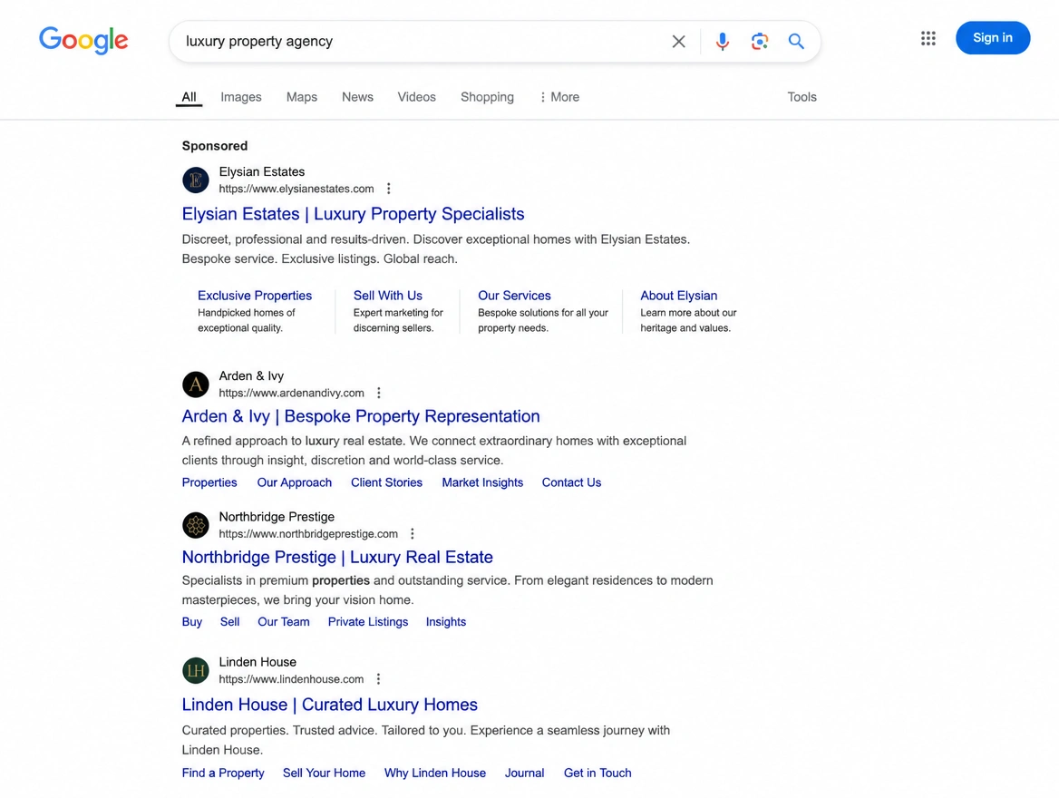Click the Linden House site name
1059x798 pixels.
(x=257, y=662)
